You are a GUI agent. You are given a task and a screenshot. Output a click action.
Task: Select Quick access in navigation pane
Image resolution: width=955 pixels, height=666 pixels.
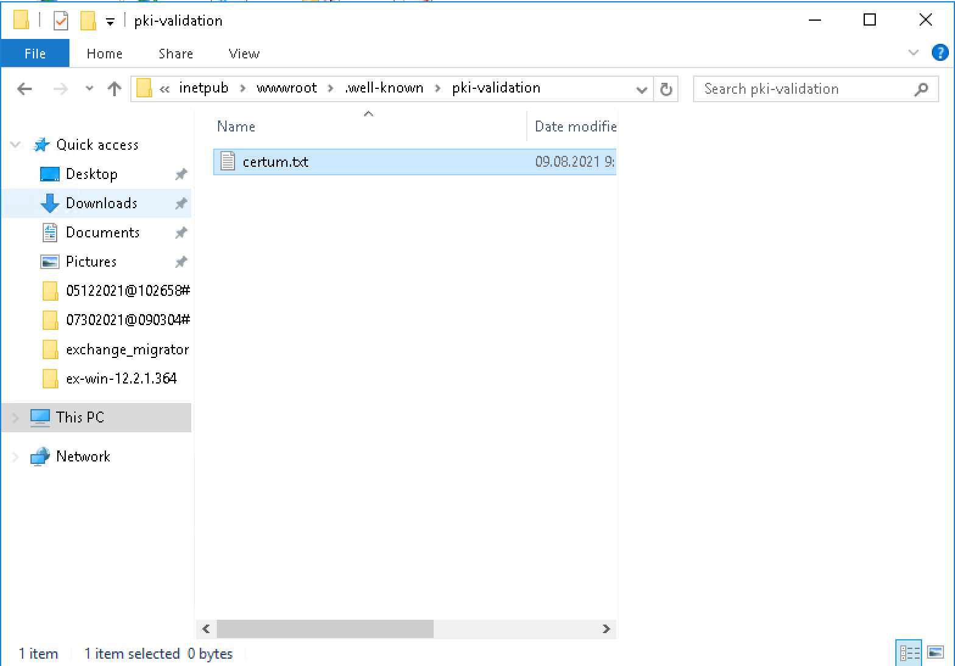point(96,145)
